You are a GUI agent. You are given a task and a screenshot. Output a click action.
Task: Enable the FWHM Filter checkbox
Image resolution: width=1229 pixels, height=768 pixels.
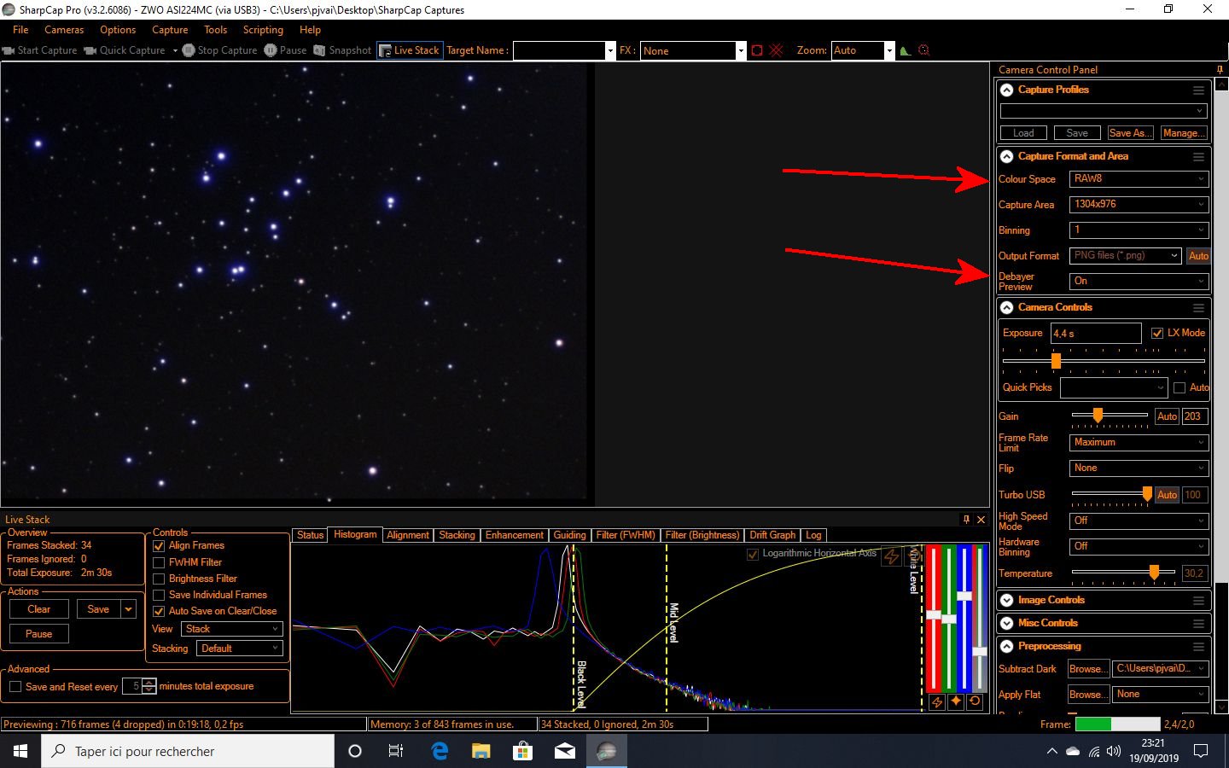coord(159,562)
